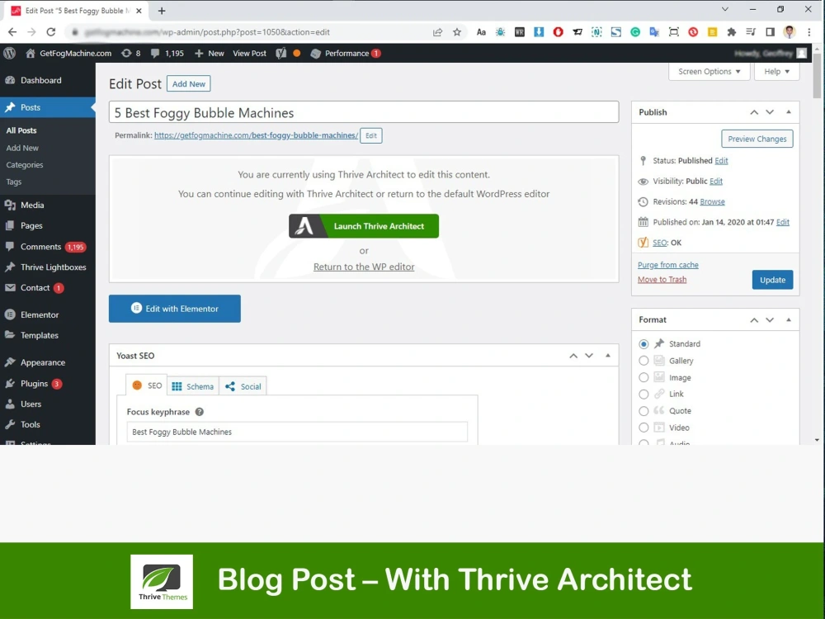Select the Link post format
This screenshot has width=825, height=619.
(x=643, y=394)
